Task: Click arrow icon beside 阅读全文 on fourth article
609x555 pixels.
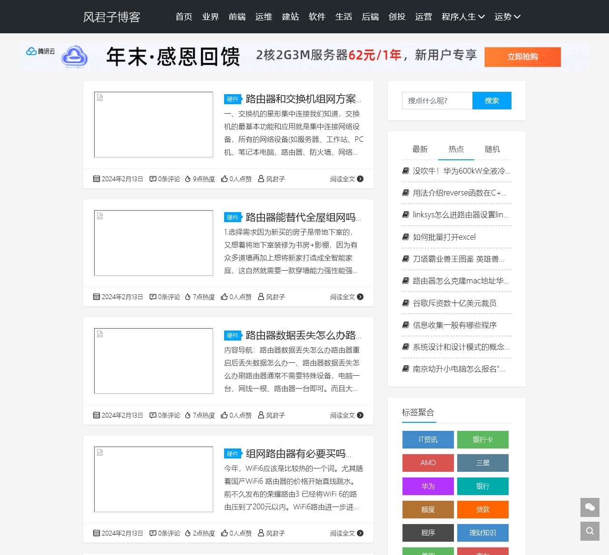Action: click(x=360, y=533)
